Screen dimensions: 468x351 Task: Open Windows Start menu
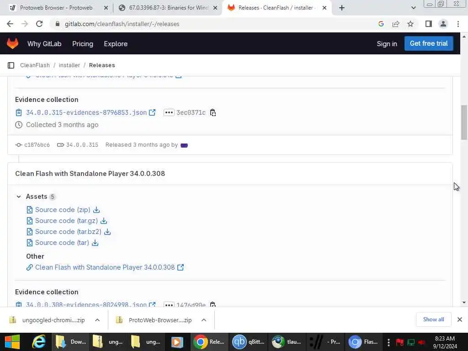pos(12,342)
